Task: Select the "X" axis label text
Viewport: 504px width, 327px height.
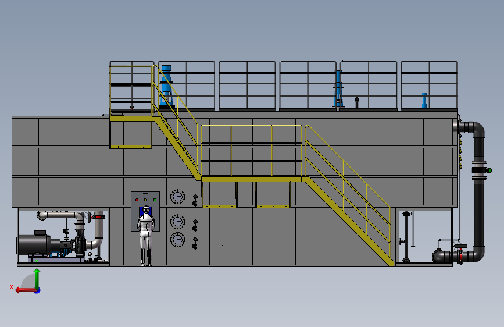Action: tap(12, 287)
